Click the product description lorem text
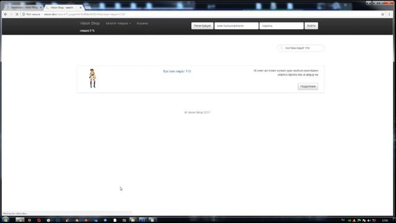 [286, 72]
